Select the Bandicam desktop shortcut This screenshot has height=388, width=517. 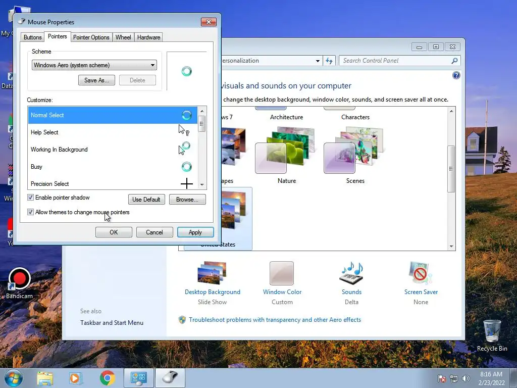[19, 283]
